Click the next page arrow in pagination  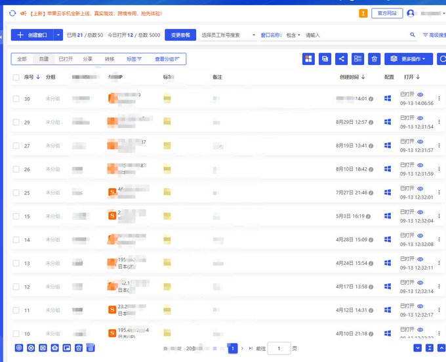click(x=242, y=348)
